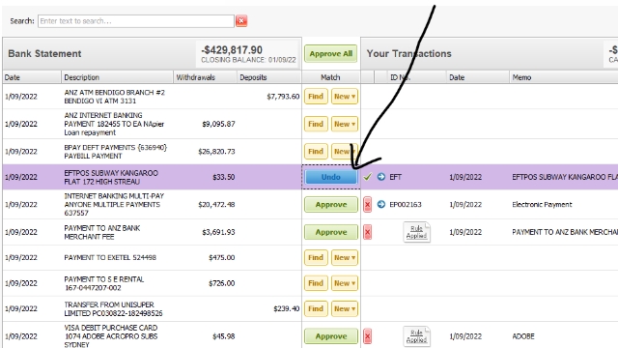Sort by Deposits column header
The height and width of the screenshot is (348, 618).
pyautogui.click(x=269, y=77)
